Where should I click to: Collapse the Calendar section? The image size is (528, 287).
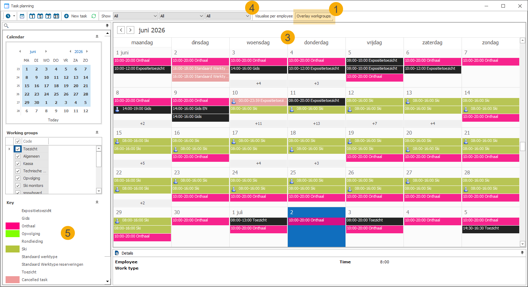(x=97, y=37)
